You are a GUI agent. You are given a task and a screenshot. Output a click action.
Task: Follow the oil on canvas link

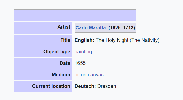(x=89, y=75)
